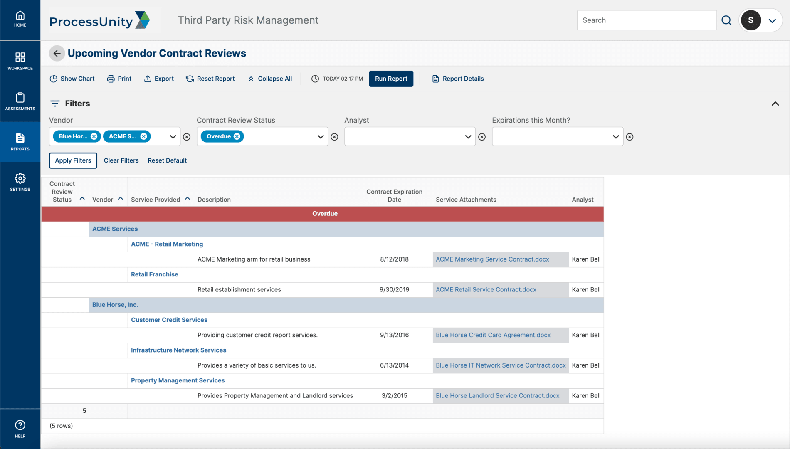Viewport: 790px width, 449px height.
Task: Click Apply Filters button
Action: [73, 160]
